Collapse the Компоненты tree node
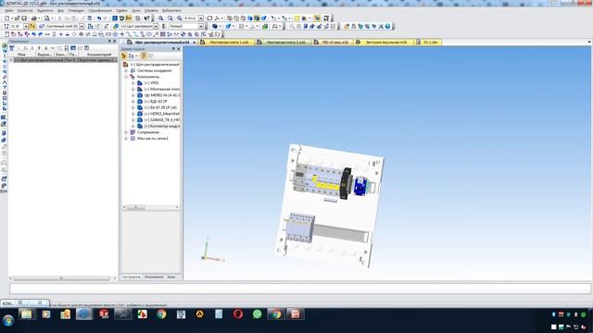Image resolution: width=593 pixels, height=333 pixels. [x=126, y=77]
